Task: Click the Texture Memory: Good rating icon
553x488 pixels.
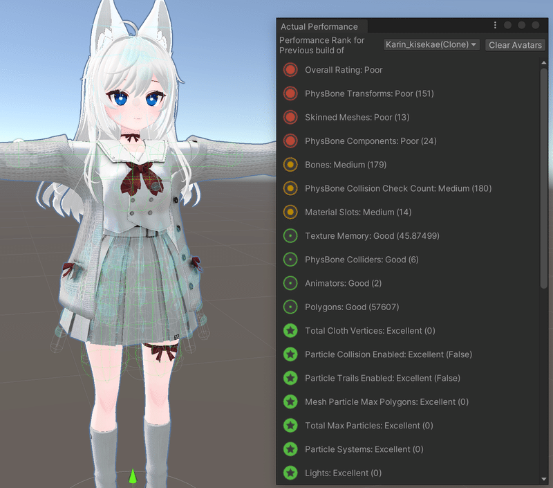Action: (x=291, y=235)
